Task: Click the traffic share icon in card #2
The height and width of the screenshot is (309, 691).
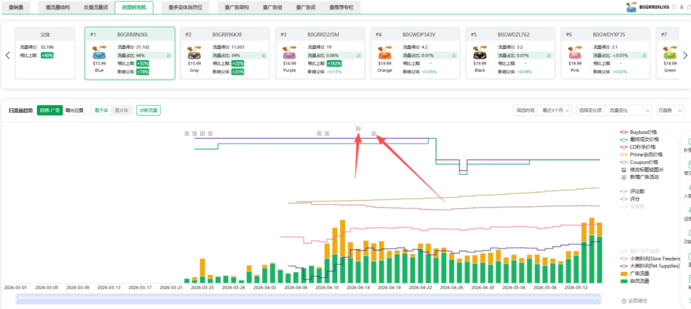Action: pyautogui.click(x=264, y=56)
